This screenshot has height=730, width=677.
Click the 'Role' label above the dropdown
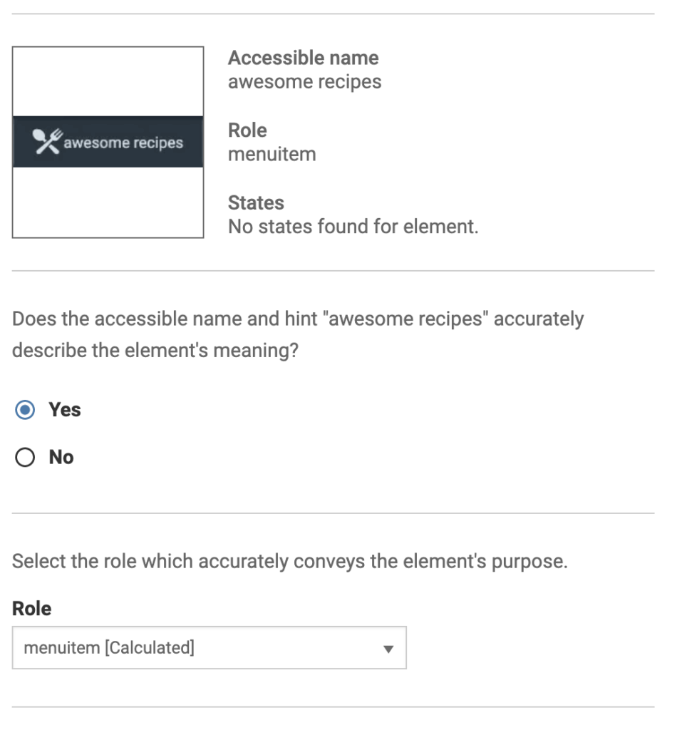(x=31, y=609)
